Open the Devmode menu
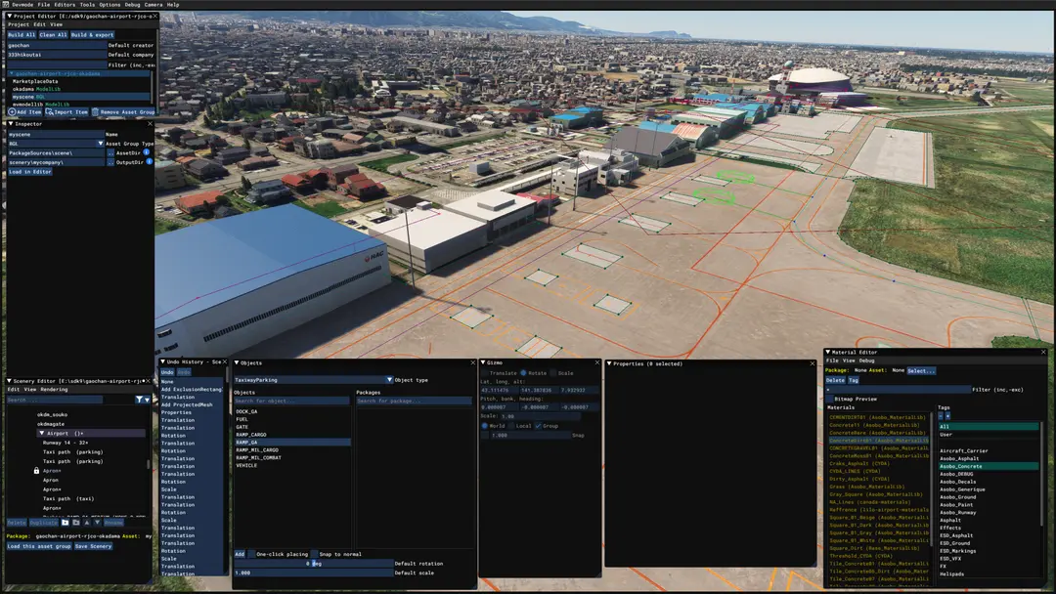Screen dimensions: 1056x594 (x=22, y=5)
